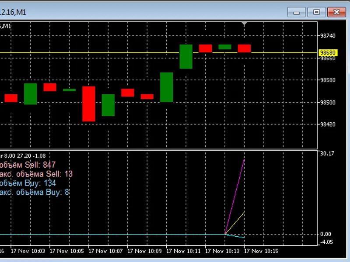This screenshot has height=262, width=350.
Task: Click the 'объём Sell: 847' label
Action: (x=28, y=165)
